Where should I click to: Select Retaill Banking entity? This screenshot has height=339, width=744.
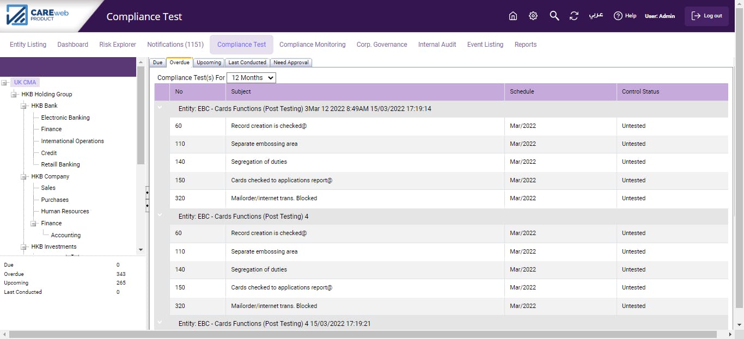[60, 164]
